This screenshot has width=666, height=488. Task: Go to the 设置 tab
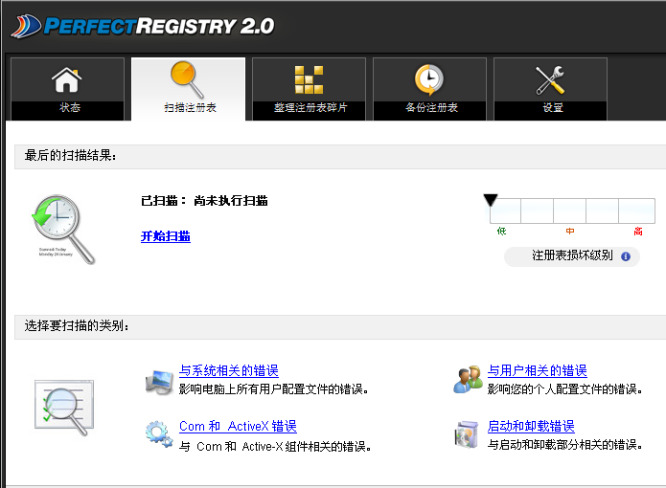pyautogui.click(x=550, y=89)
